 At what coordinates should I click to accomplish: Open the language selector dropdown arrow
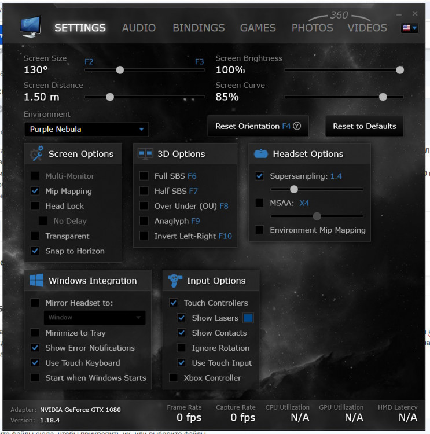point(414,28)
